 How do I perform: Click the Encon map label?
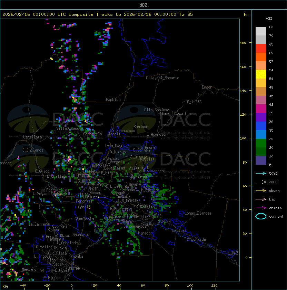pos(207,87)
